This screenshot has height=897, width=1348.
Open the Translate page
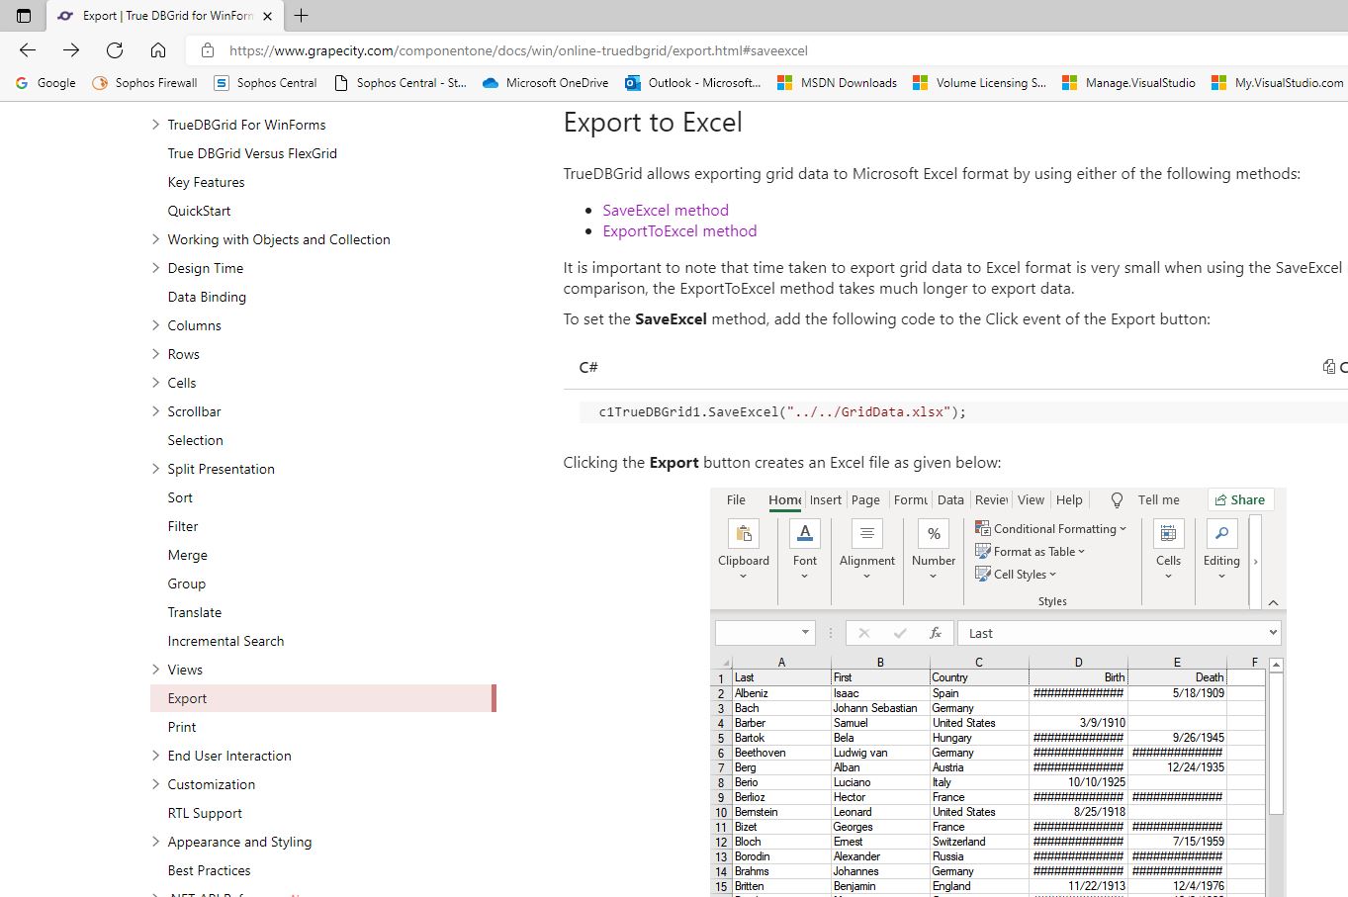(194, 612)
